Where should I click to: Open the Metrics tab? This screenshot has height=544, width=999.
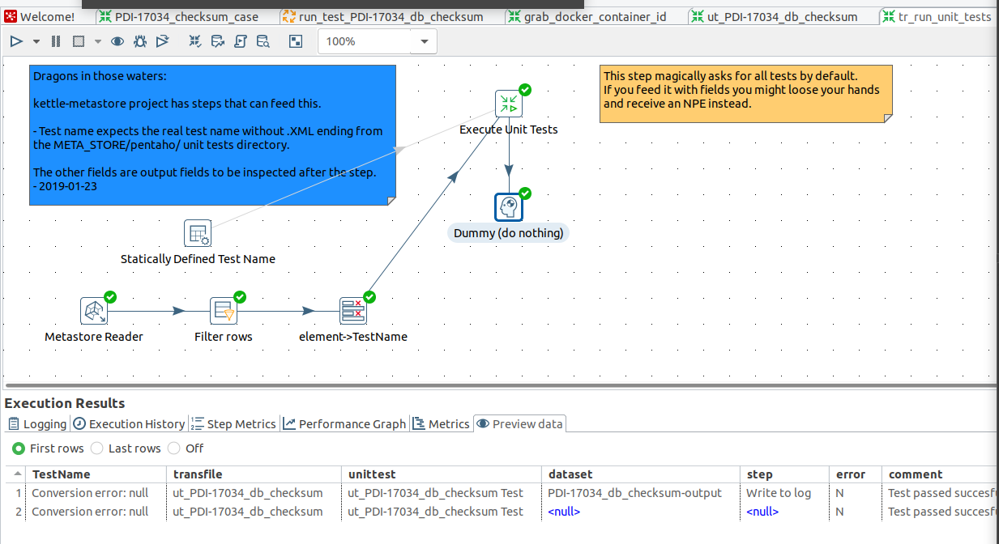click(x=442, y=423)
